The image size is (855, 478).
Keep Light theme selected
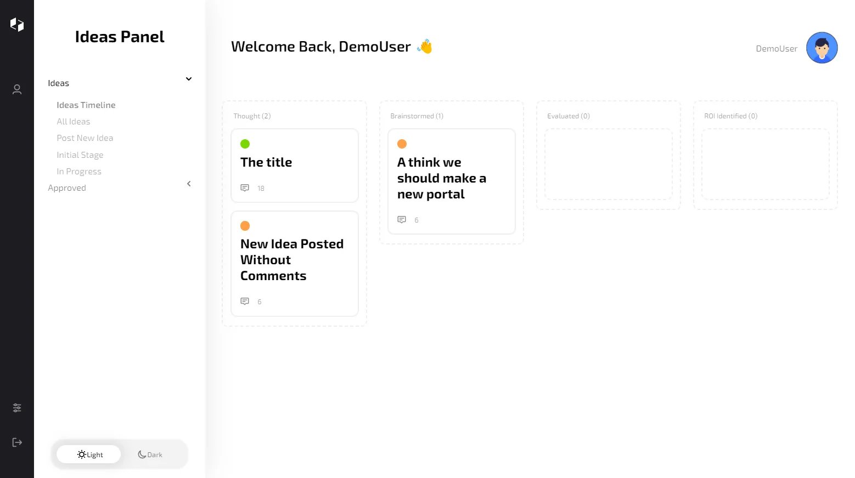pos(89,454)
